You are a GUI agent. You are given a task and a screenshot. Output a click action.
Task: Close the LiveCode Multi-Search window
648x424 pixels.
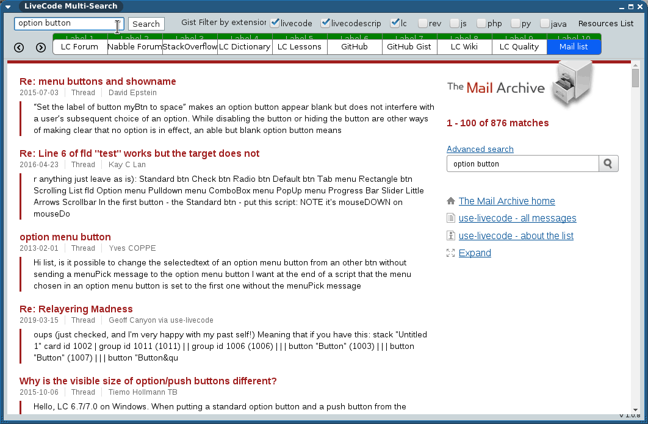[x=639, y=7]
